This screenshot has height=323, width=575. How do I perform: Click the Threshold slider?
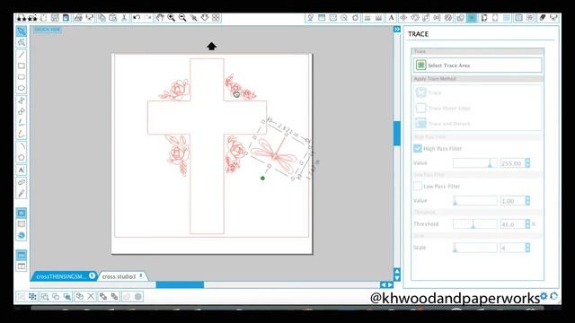click(x=475, y=223)
